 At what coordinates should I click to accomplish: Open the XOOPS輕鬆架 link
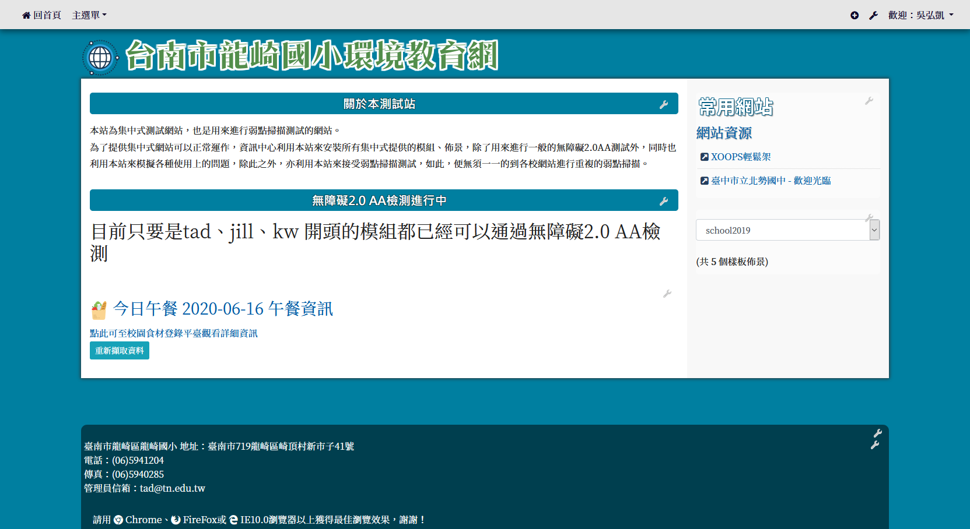(740, 157)
